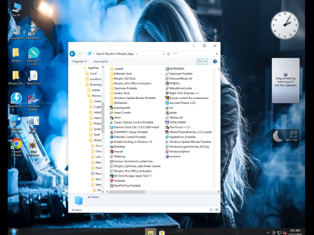Click Save search in the toolbar

pyautogui.click(x=100, y=61)
